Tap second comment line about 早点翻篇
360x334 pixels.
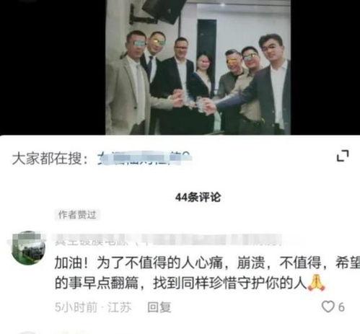[190, 283]
